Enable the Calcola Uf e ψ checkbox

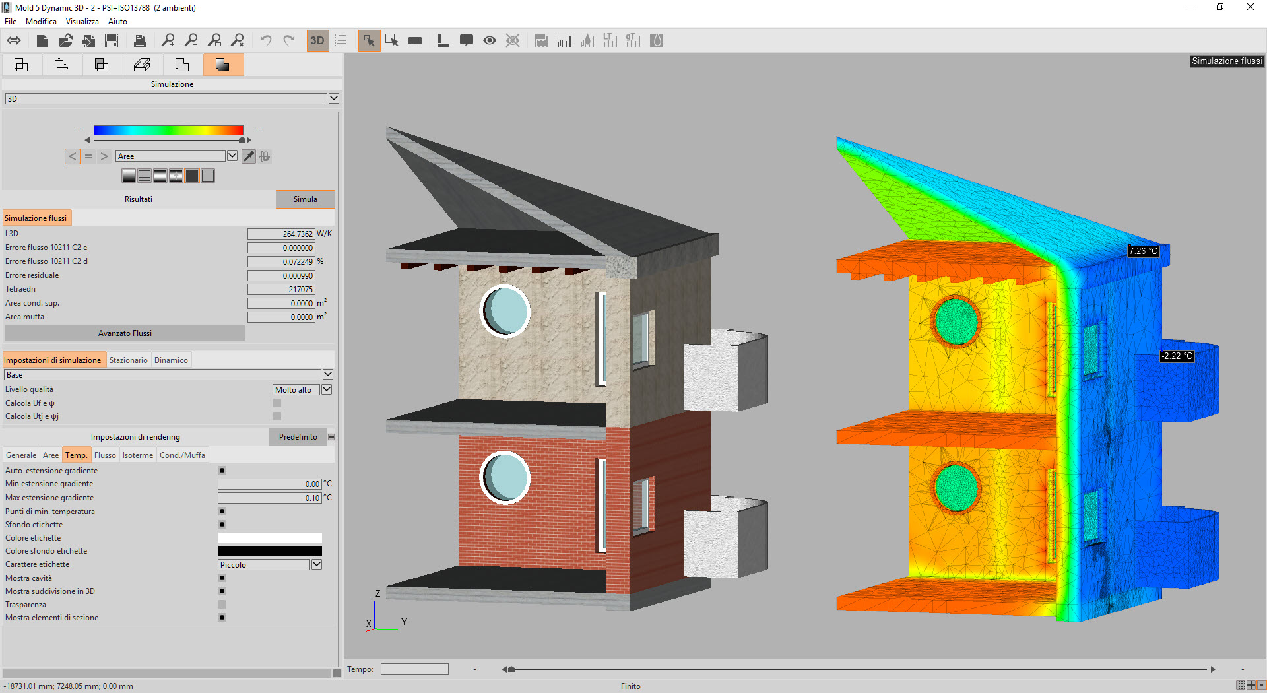[276, 403]
